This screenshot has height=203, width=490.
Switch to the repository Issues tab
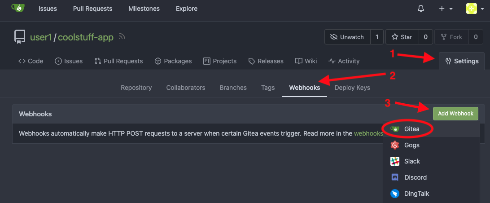tap(69, 62)
